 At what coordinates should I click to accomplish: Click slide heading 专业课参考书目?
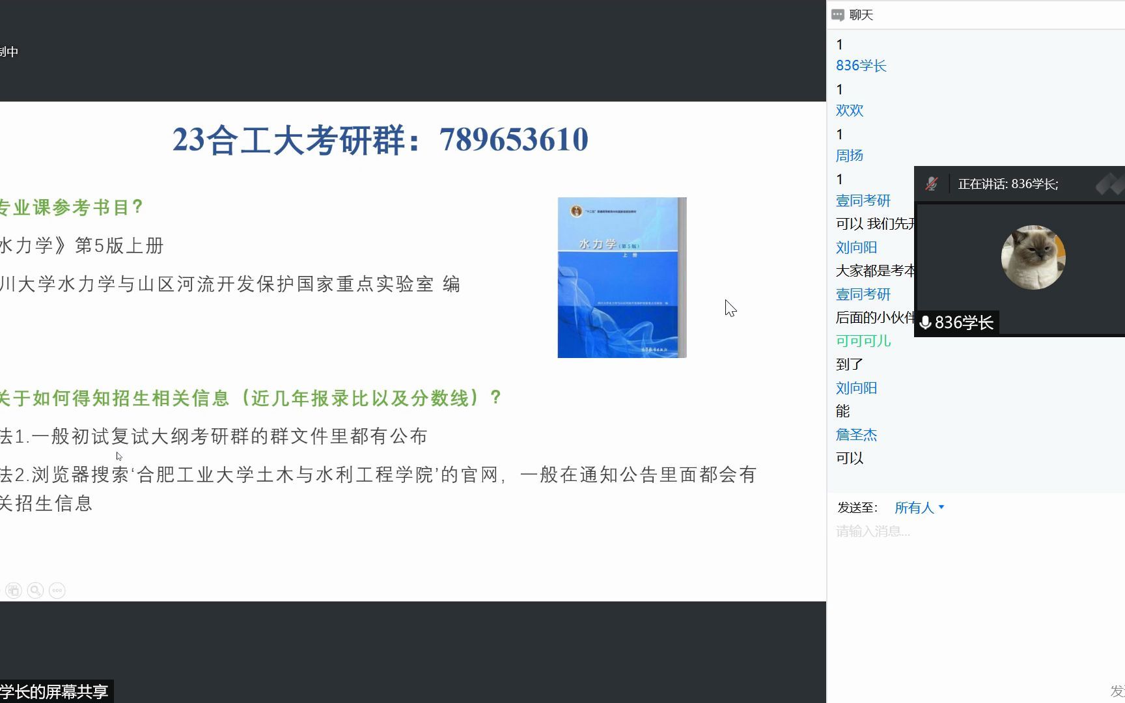(71, 208)
